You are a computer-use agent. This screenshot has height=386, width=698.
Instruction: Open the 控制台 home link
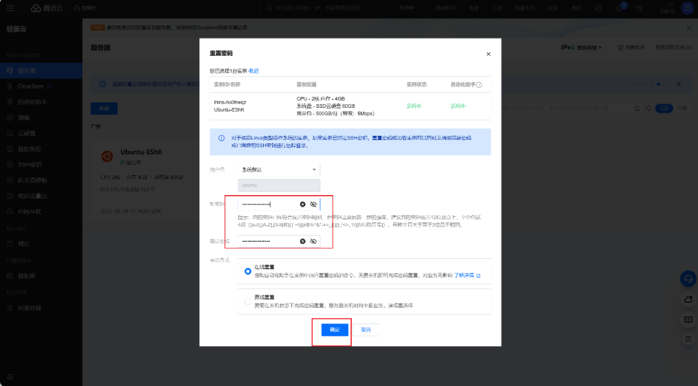coord(85,8)
